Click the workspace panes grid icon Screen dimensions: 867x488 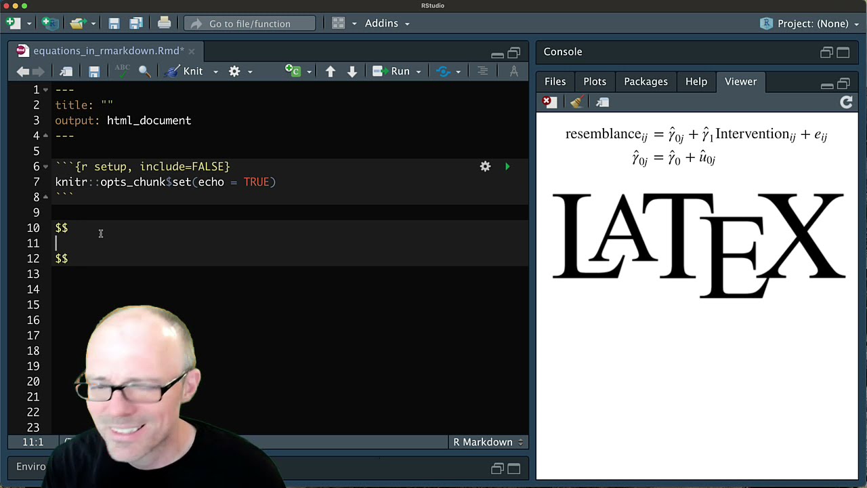pyautogui.click(x=338, y=23)
